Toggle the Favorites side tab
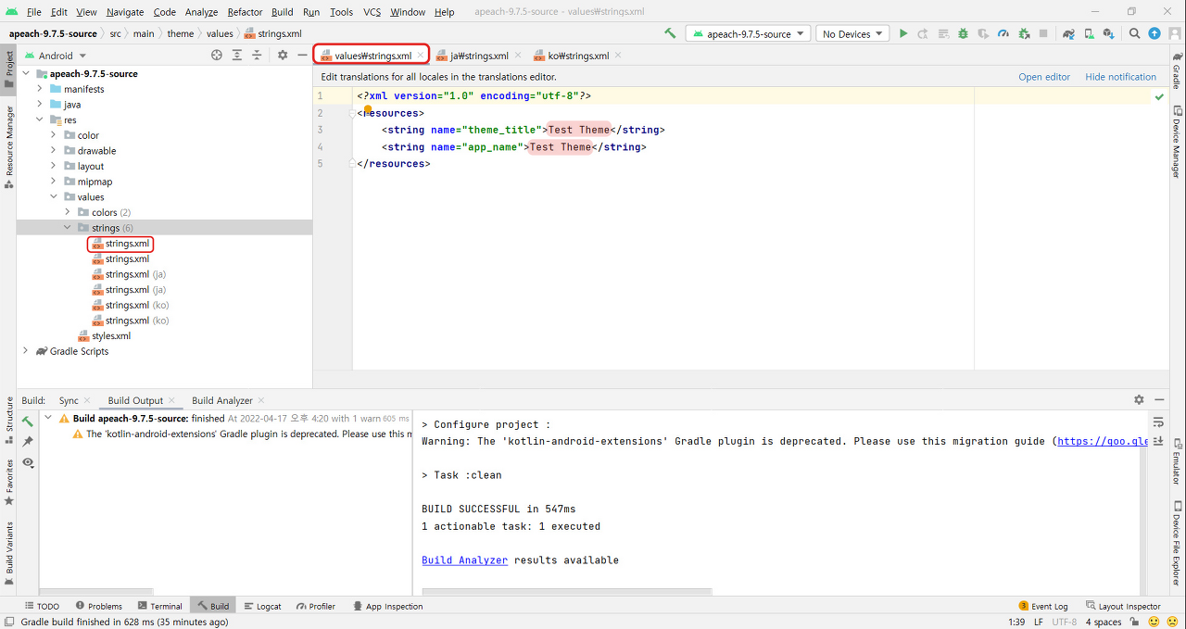Viewport: 1186px width, 629px height. coord(8,482)
